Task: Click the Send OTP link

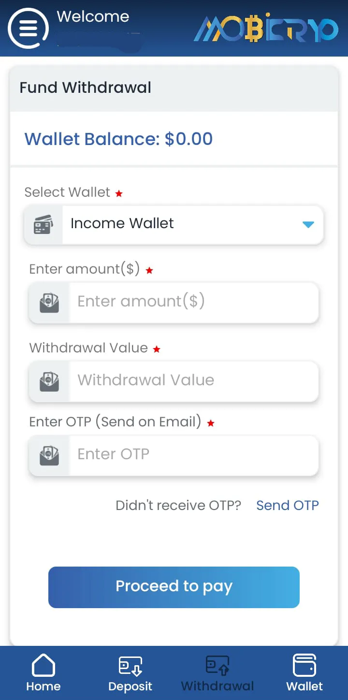Action: (287, 505)
